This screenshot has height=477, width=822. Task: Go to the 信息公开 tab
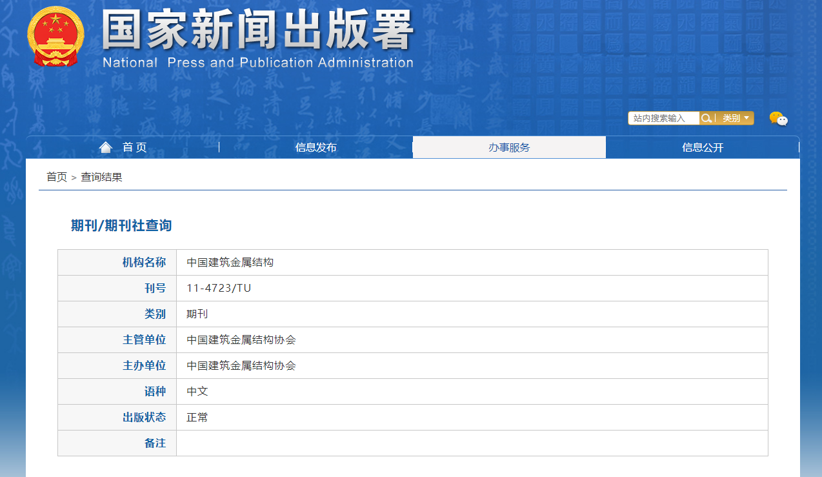tap(702, 148)
